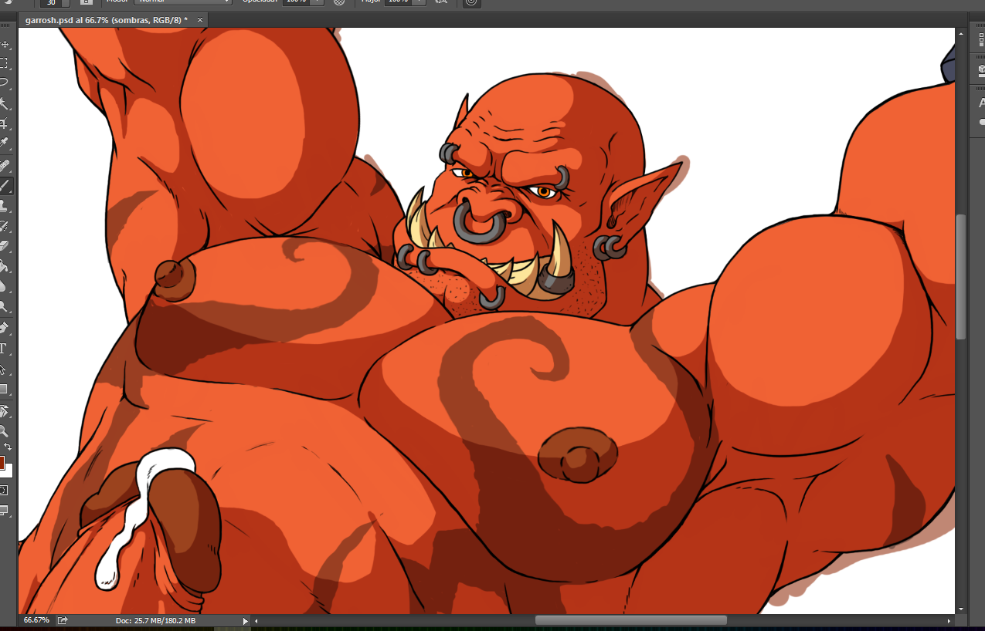
Task: Click the vertical scrollbar thumb
Action: pos(961,276)
